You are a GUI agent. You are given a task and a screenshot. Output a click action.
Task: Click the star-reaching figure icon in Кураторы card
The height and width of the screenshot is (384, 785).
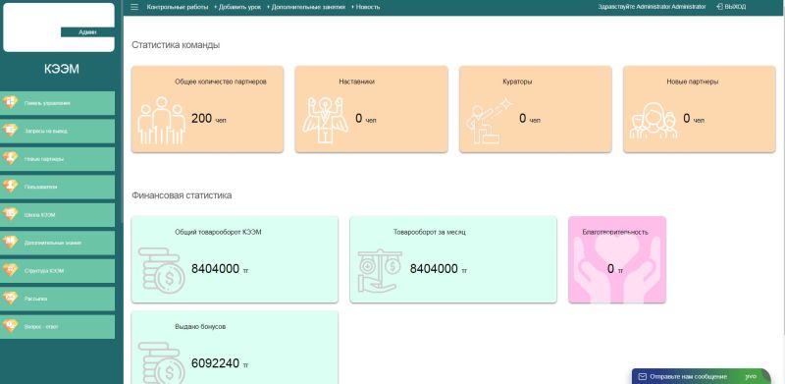click(489, 121)
